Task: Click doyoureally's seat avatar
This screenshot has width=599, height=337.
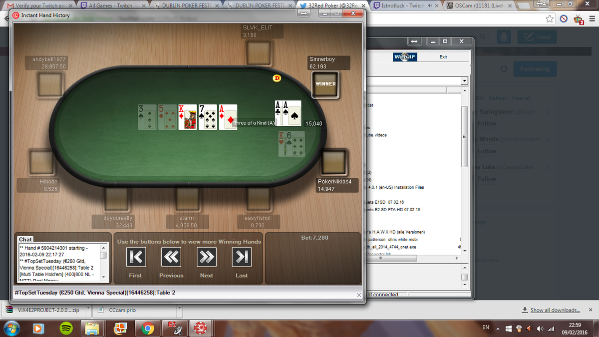Action: click(117, 198)
